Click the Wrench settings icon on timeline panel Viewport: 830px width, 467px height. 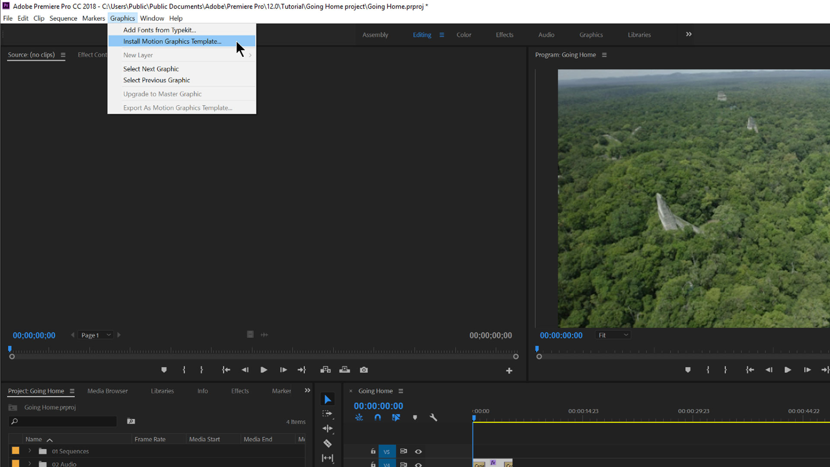(x=433, y=417)
